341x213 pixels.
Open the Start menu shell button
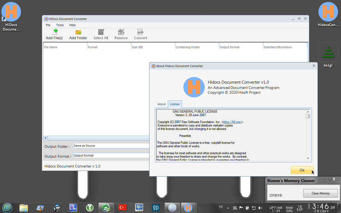(x=7, y=207)
